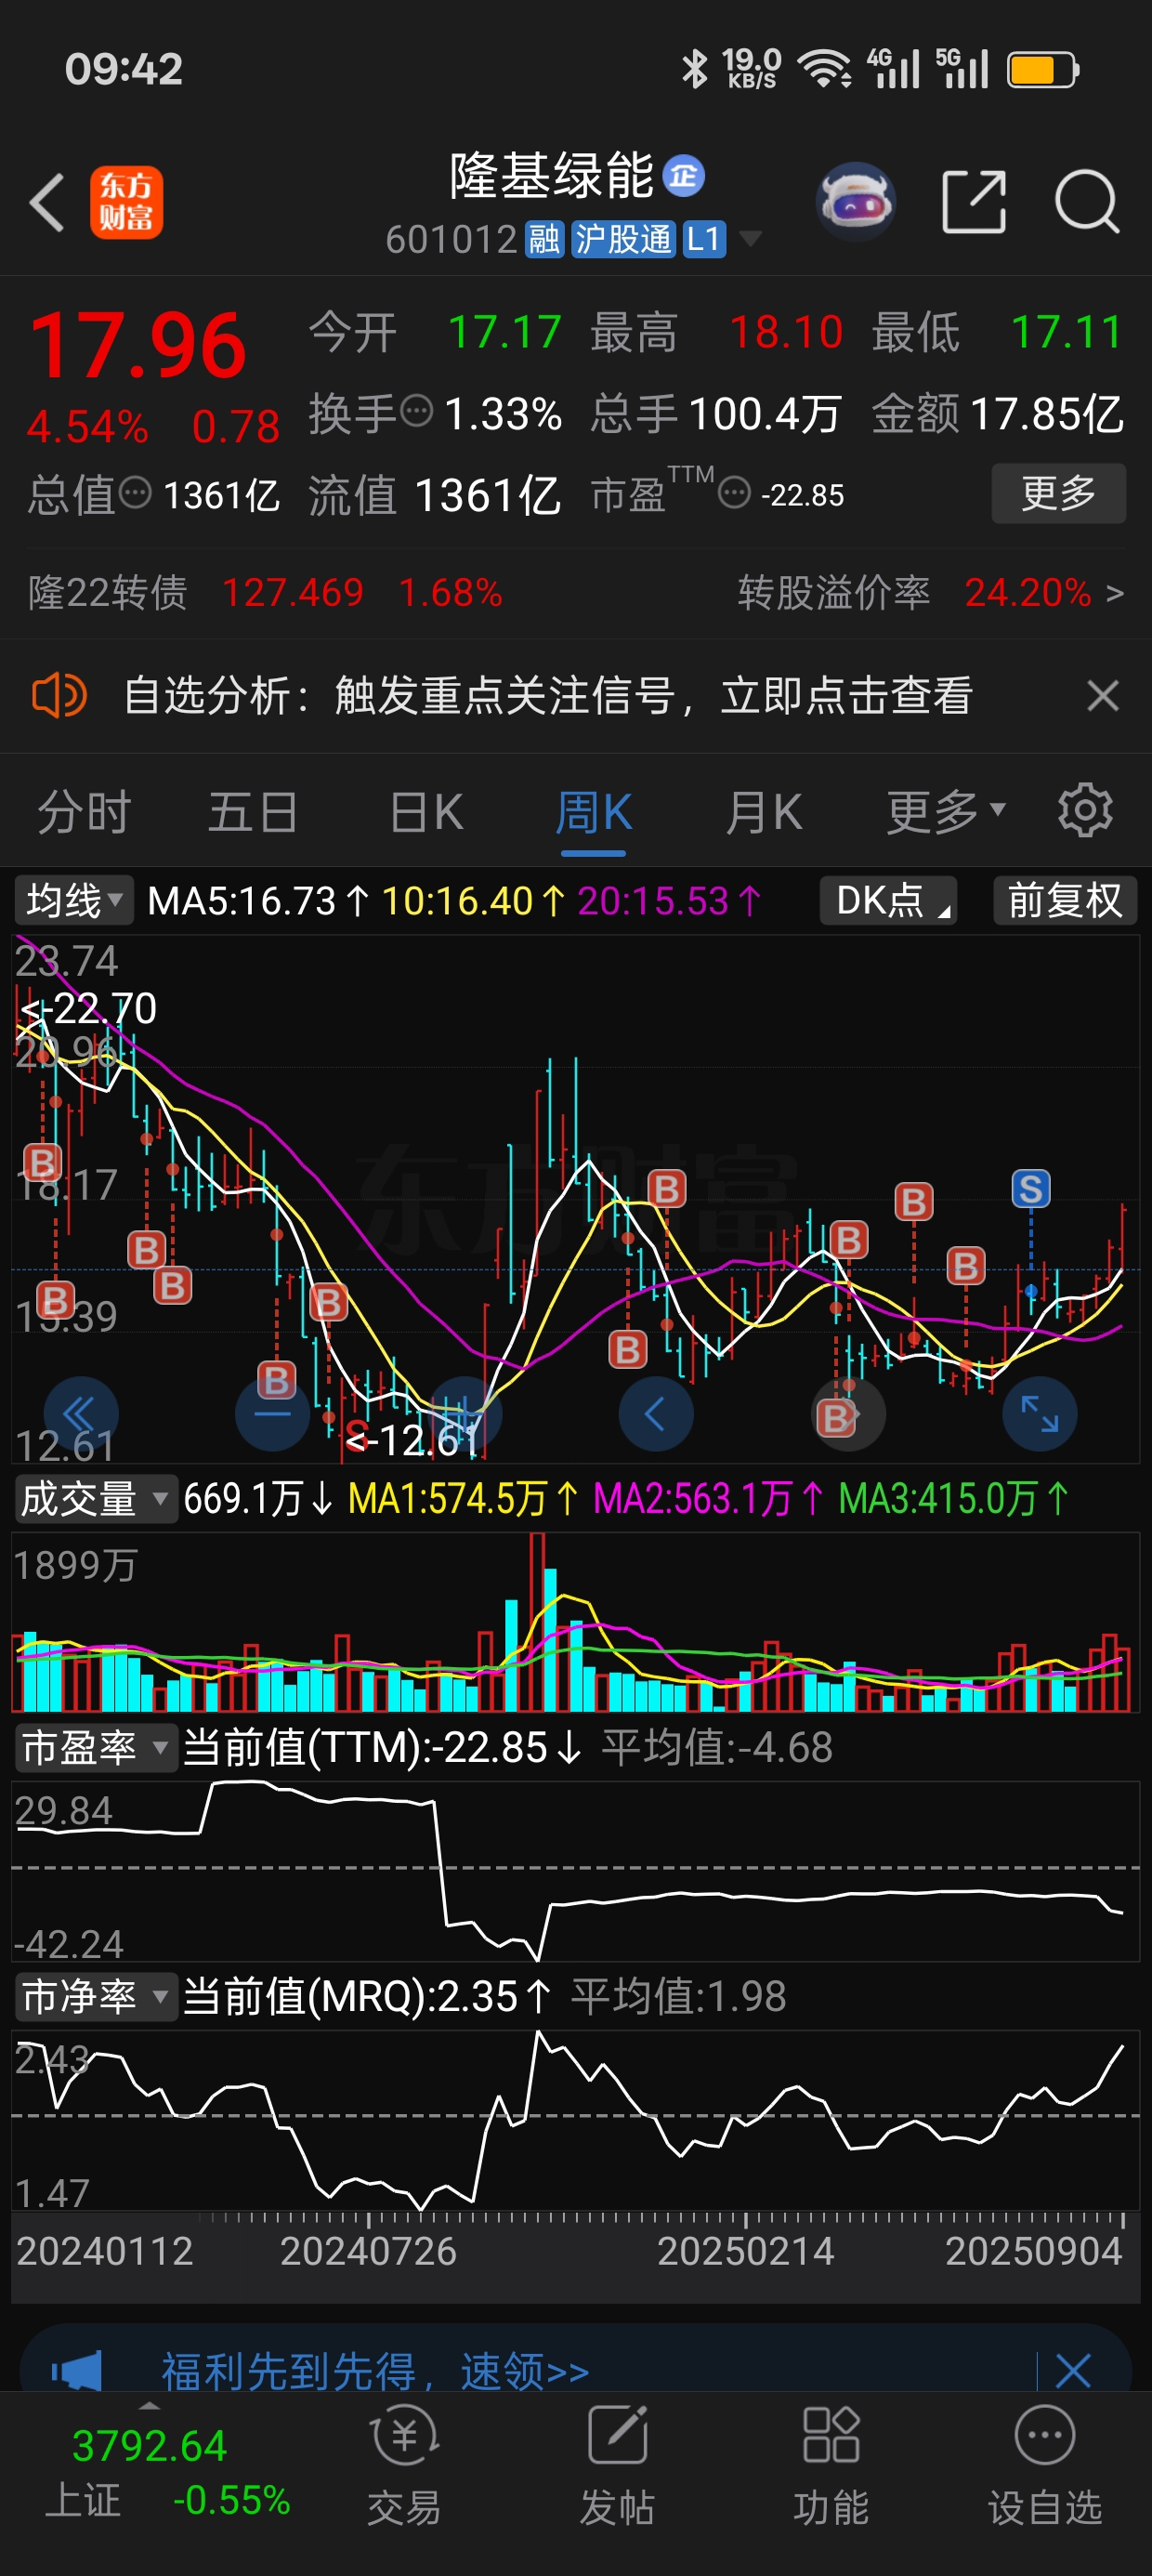Open the 成交量 indicator dropdown
The width and height of the screenshot is (1152, 2576).
95,1499
